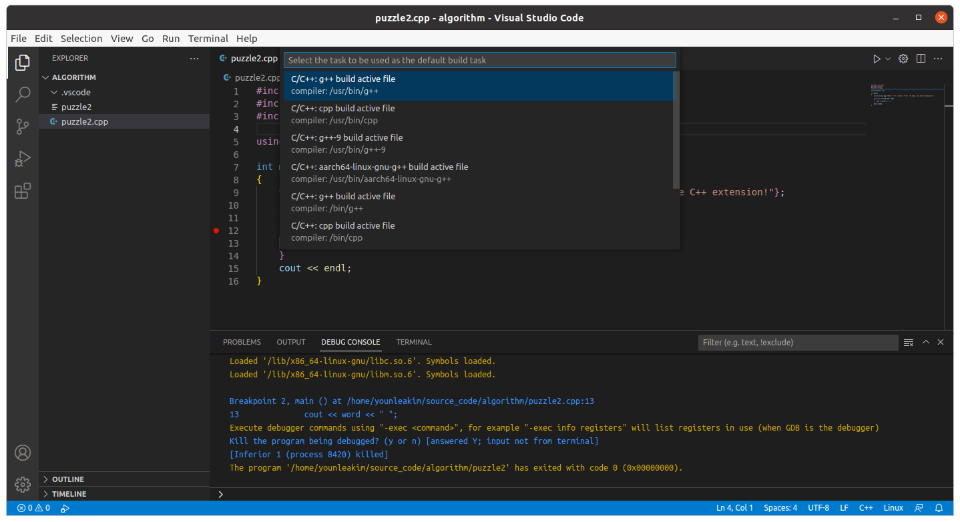The image size is (960, 522).
Task: Open the Edit menu
Action: 43,39
